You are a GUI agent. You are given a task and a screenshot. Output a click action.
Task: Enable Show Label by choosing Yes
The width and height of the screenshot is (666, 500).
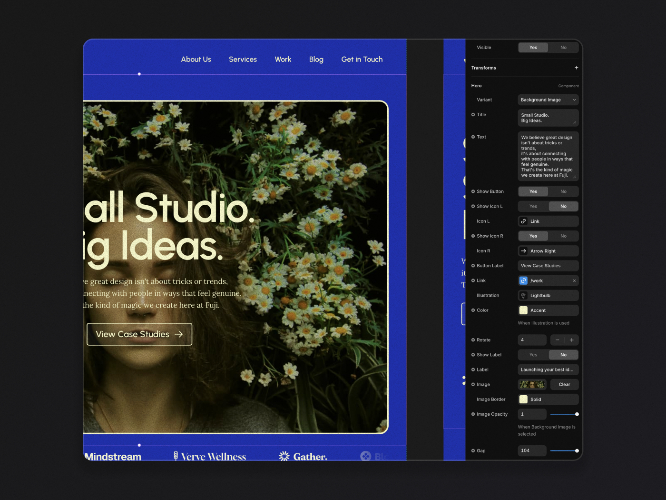[x=533, y=355]
